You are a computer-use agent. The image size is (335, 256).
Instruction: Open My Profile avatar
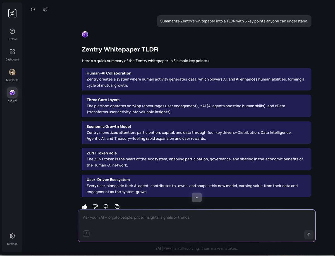[x=12, y=72]
